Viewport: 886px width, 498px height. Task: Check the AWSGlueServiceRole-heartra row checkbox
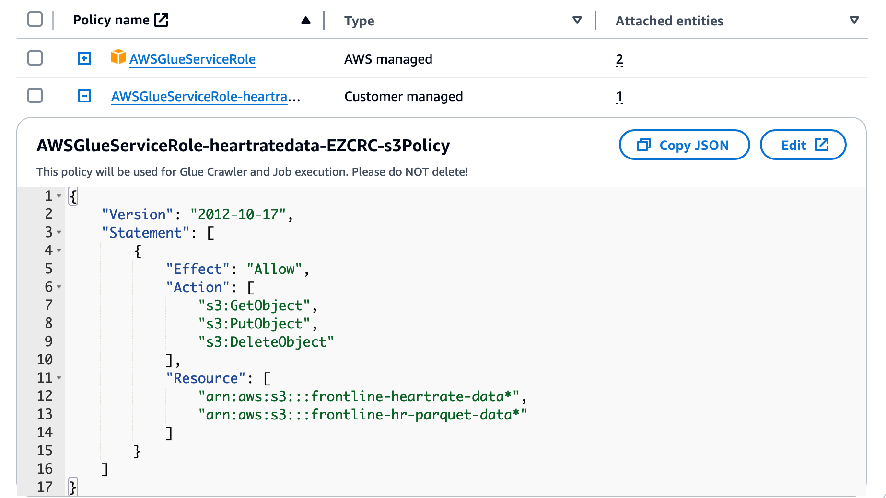tap(35, 96)
